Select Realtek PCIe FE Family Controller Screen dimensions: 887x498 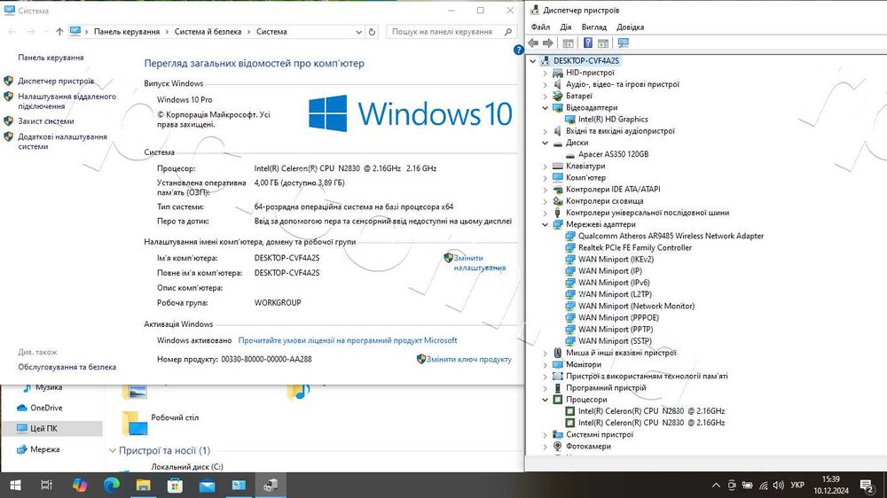click(x=635, y=247)
